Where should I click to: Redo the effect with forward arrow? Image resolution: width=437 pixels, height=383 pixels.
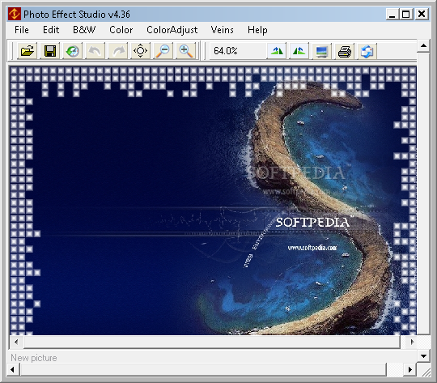point(118,51)
